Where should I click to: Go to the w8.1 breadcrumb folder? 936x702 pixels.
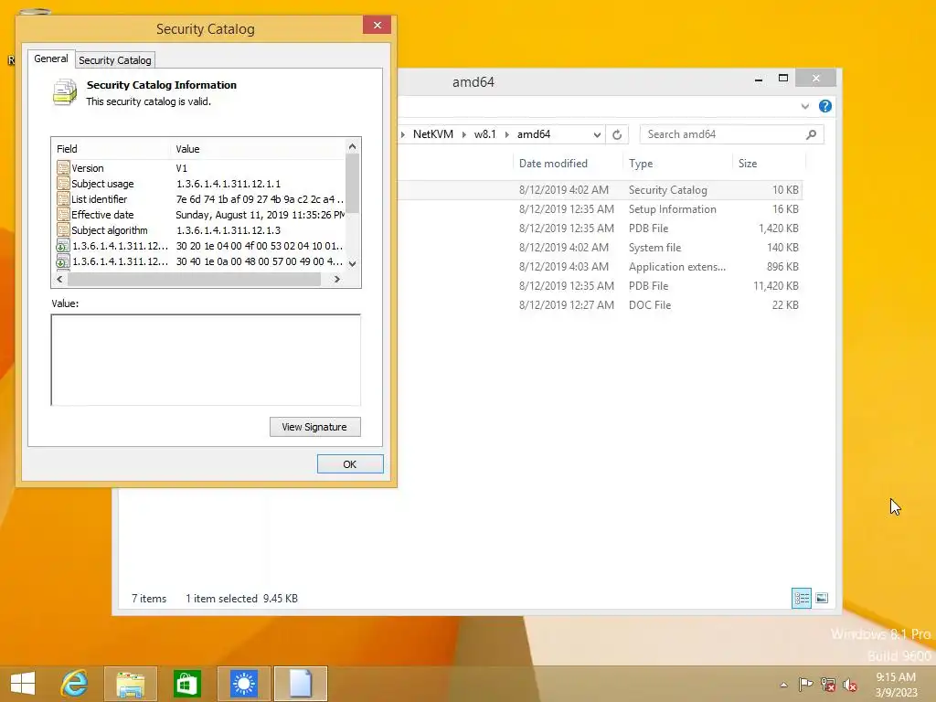(x=484, y=134)
